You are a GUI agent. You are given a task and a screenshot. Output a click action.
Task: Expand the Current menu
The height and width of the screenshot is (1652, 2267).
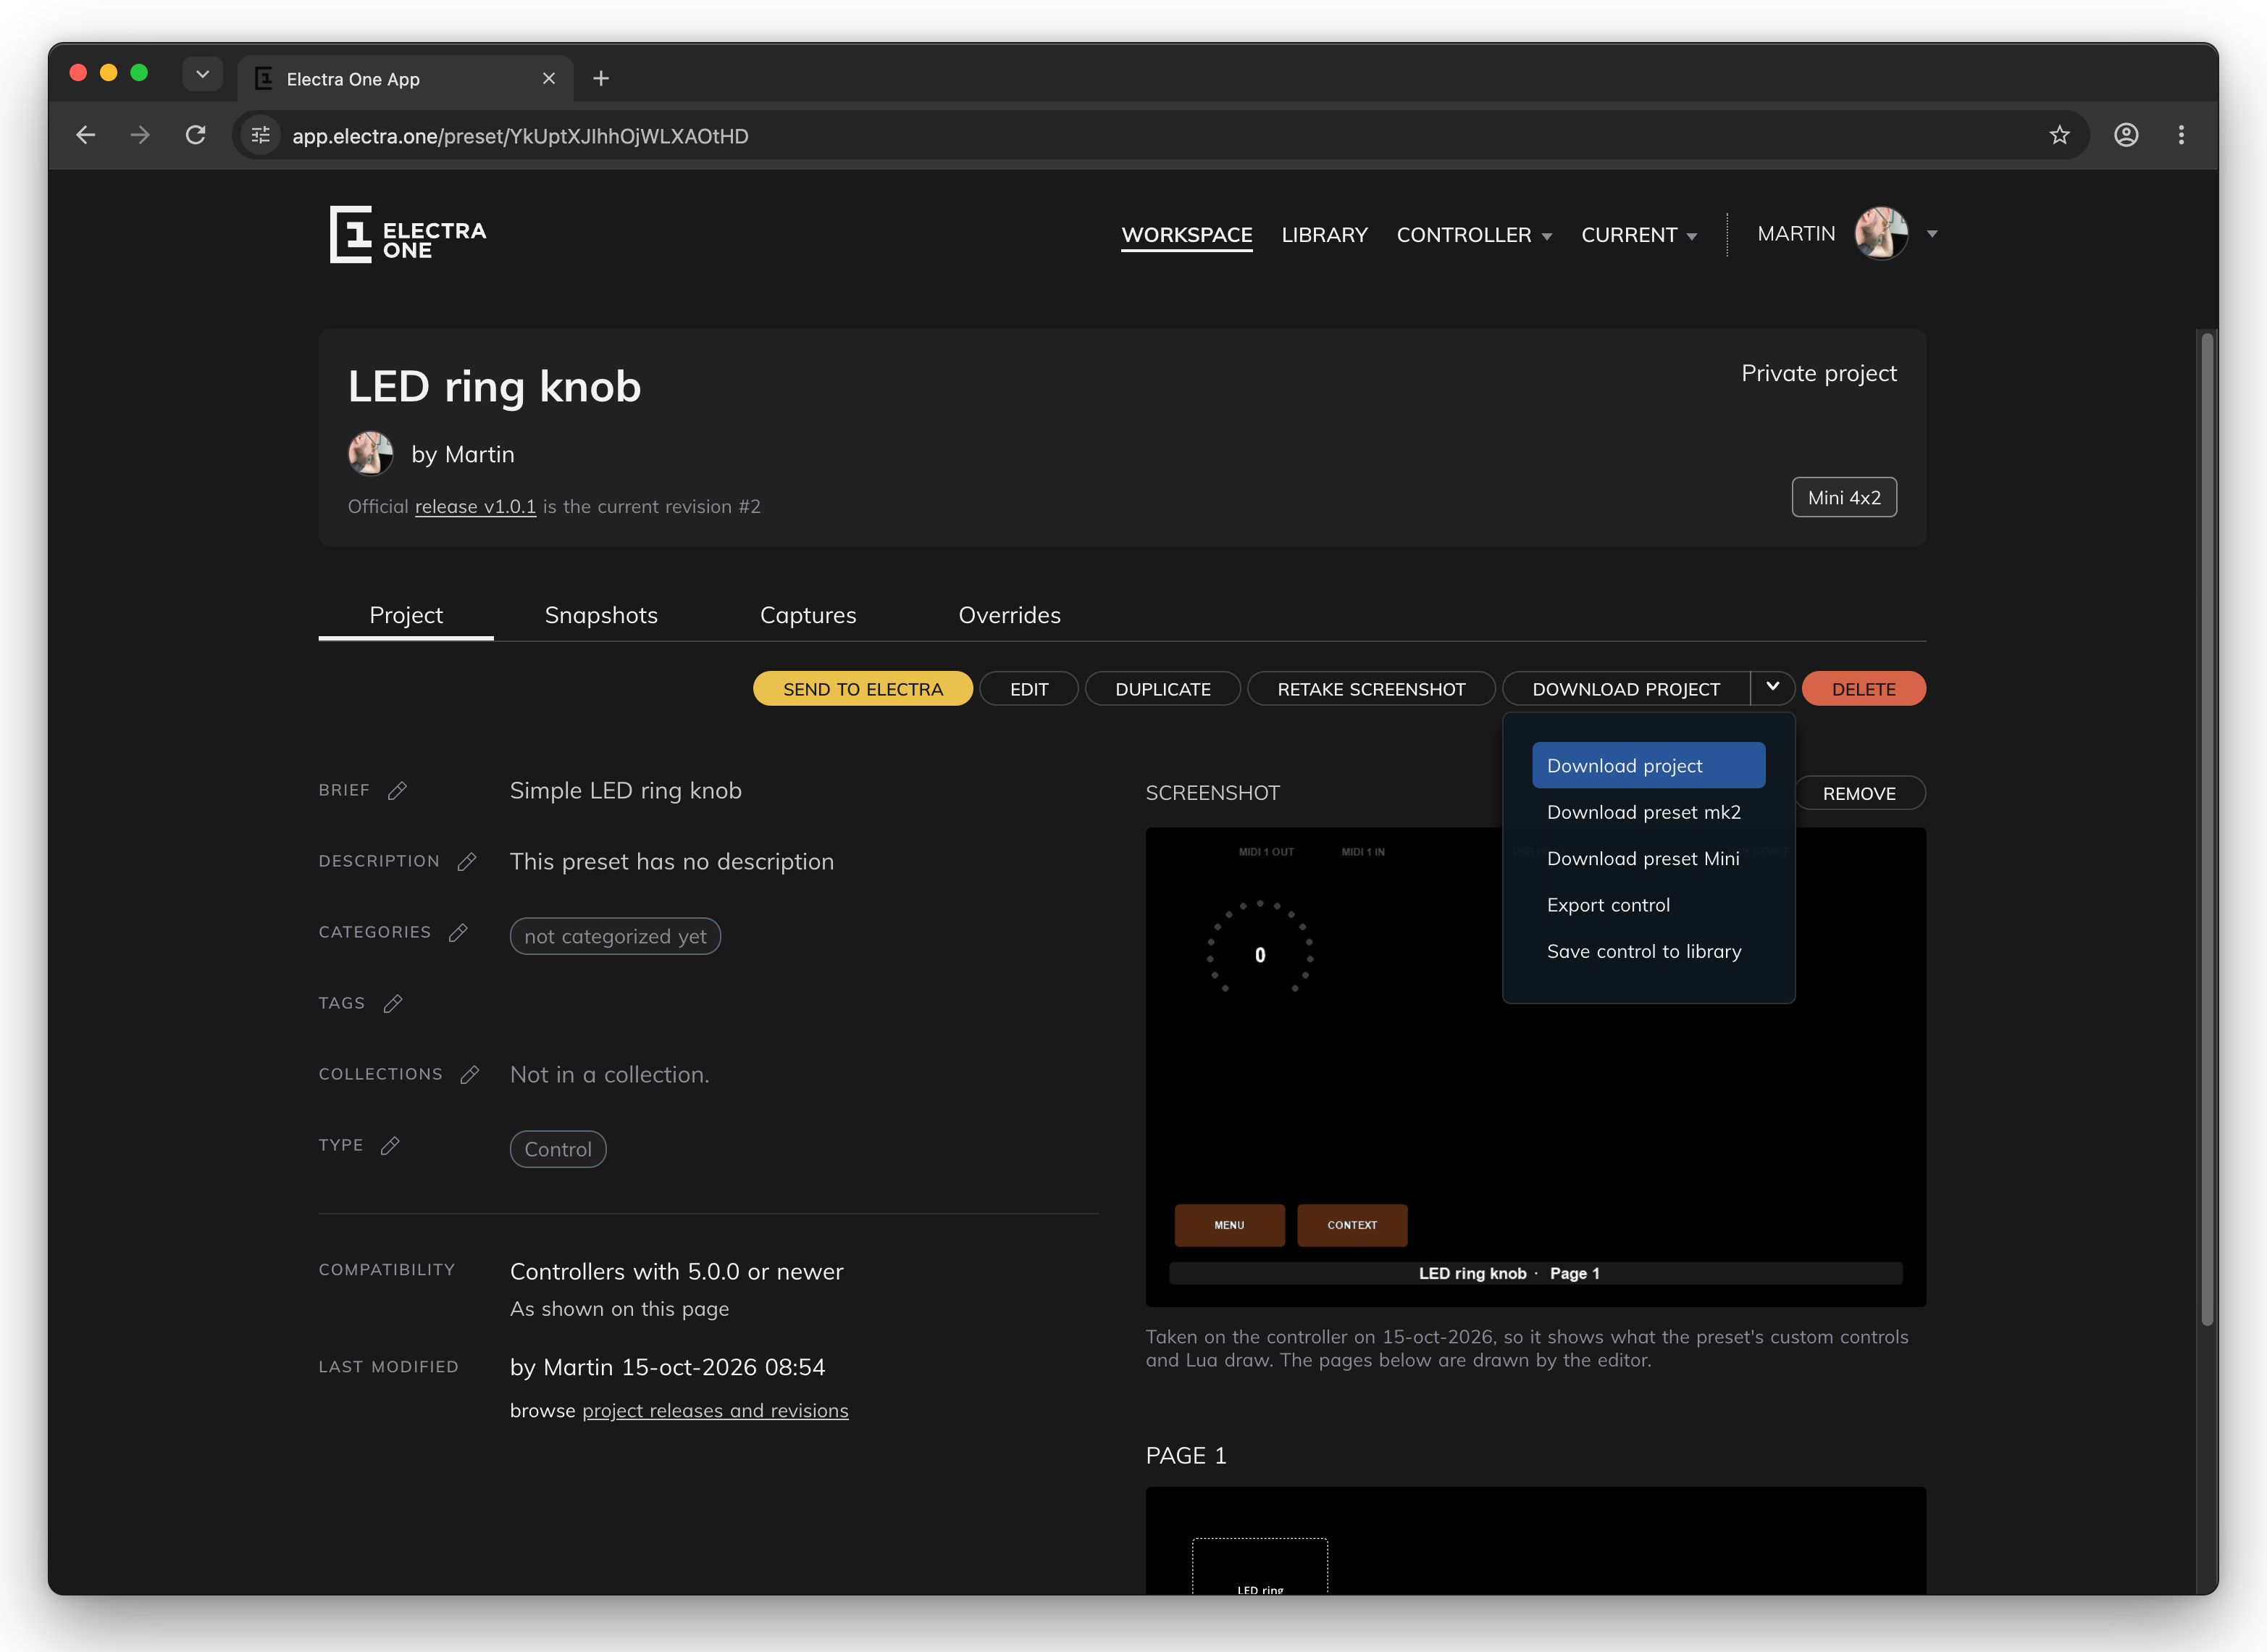pyautogui.click(x=1638, y=235)
